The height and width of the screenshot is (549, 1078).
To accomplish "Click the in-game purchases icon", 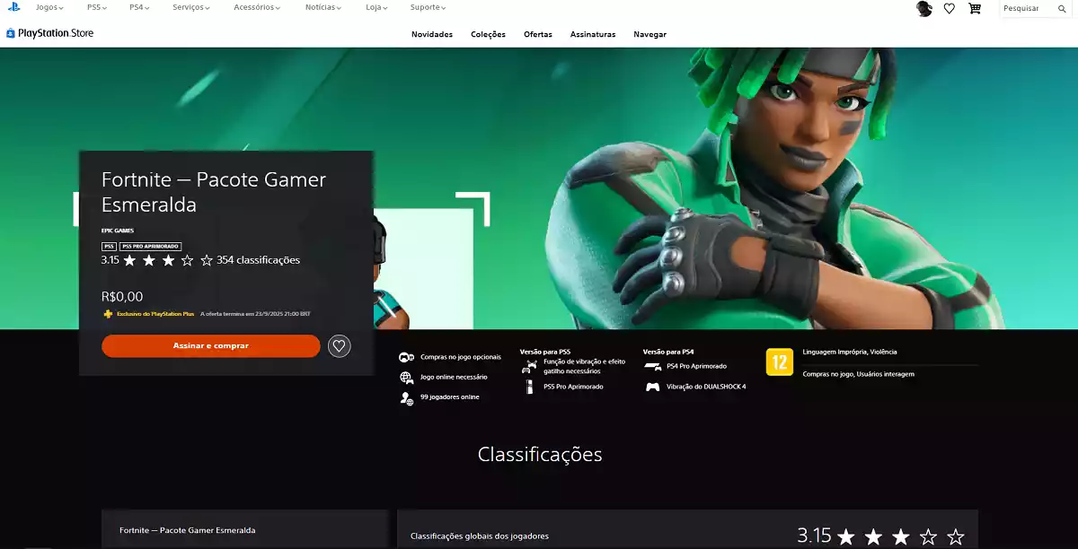I will [x=406, y=357].
